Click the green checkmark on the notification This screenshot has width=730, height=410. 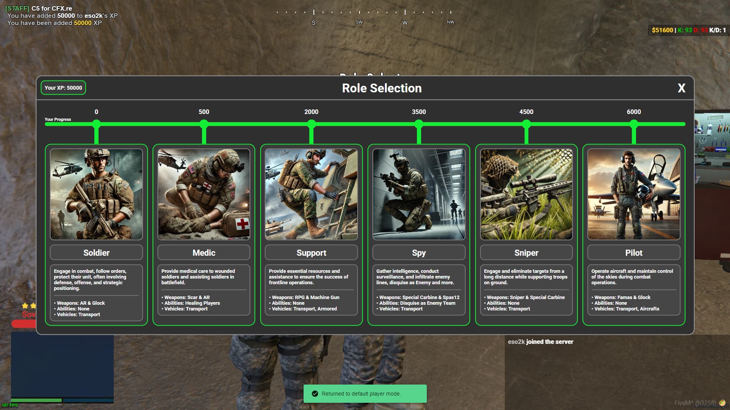point(315,394)
